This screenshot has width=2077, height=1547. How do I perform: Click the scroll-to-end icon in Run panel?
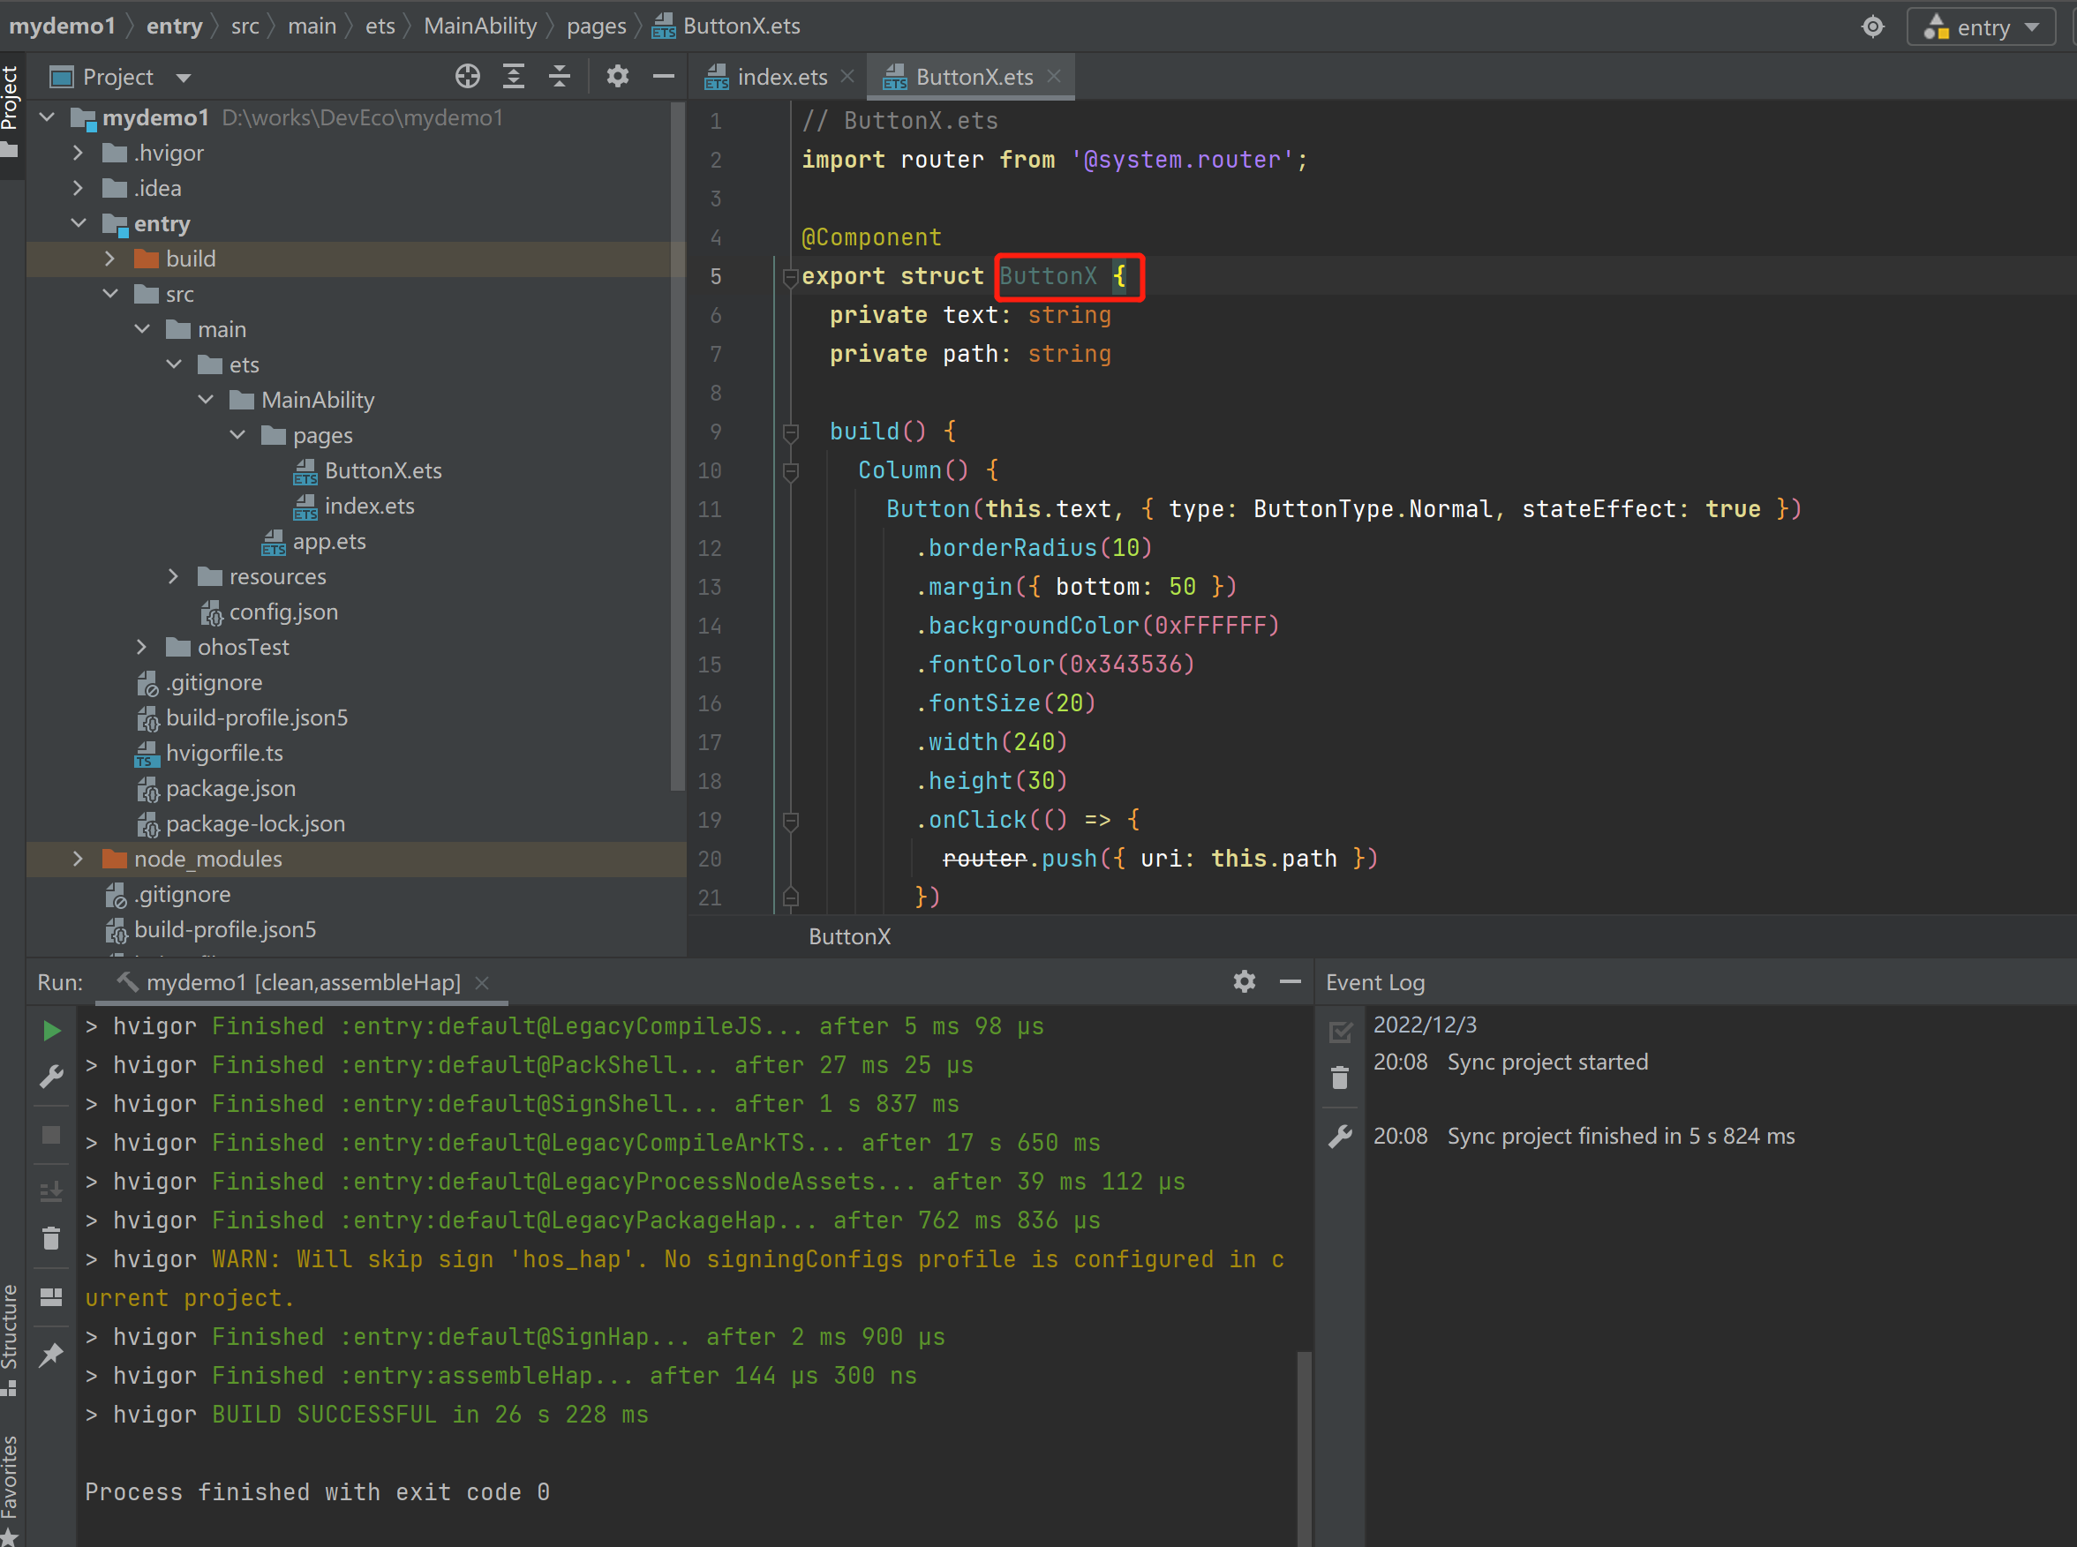pyautogui.click(x=51, y=1191)
